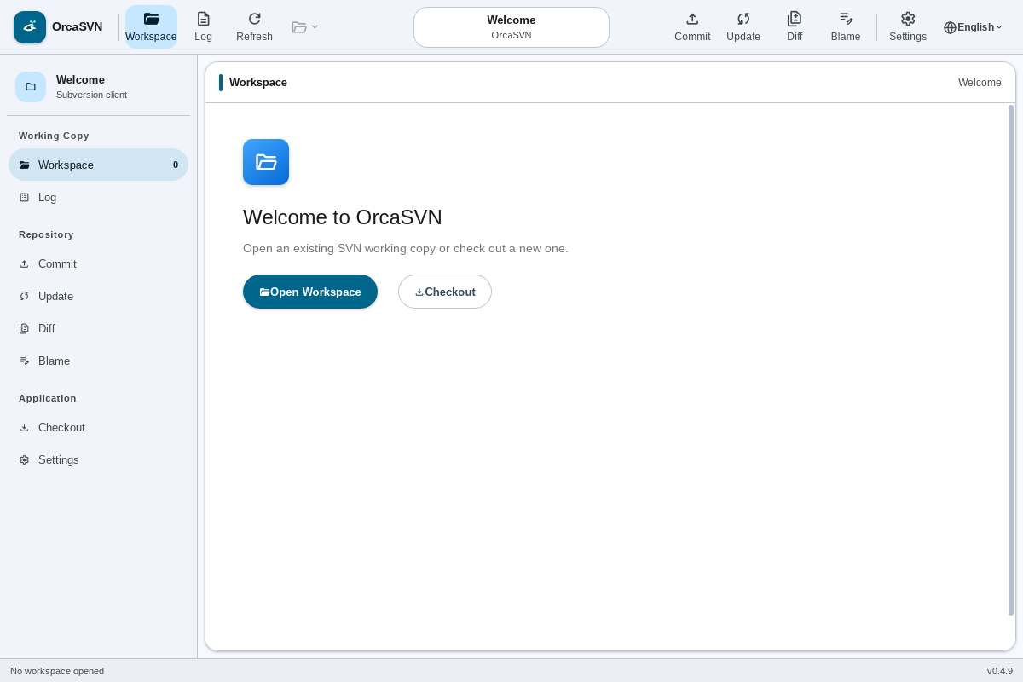Click the version v0.4.9 text
Screen dimensions: 1023x682
pyautogui.click(x=1000, y=671)
